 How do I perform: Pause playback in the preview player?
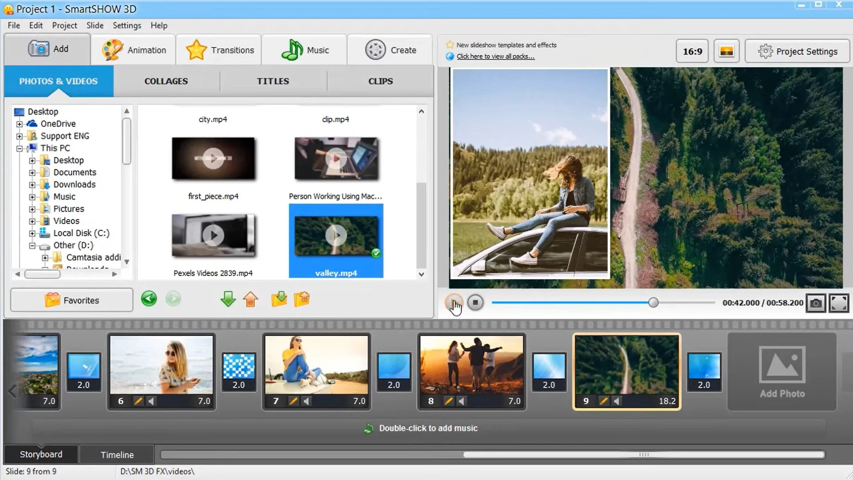(454, 303)
